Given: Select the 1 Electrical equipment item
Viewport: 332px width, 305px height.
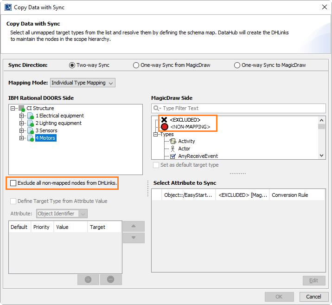Looking at the screenshot, I should click(x=60, y=116).
